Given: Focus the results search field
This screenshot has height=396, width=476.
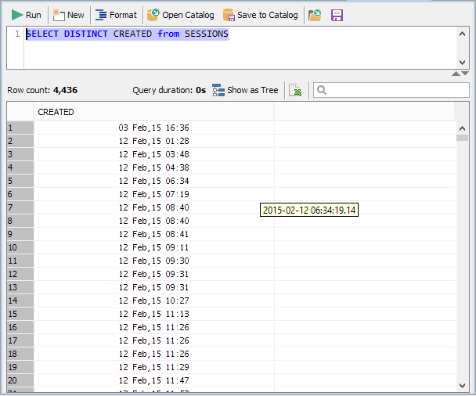Looking at the screenshot, I should (x=391, y=90).
